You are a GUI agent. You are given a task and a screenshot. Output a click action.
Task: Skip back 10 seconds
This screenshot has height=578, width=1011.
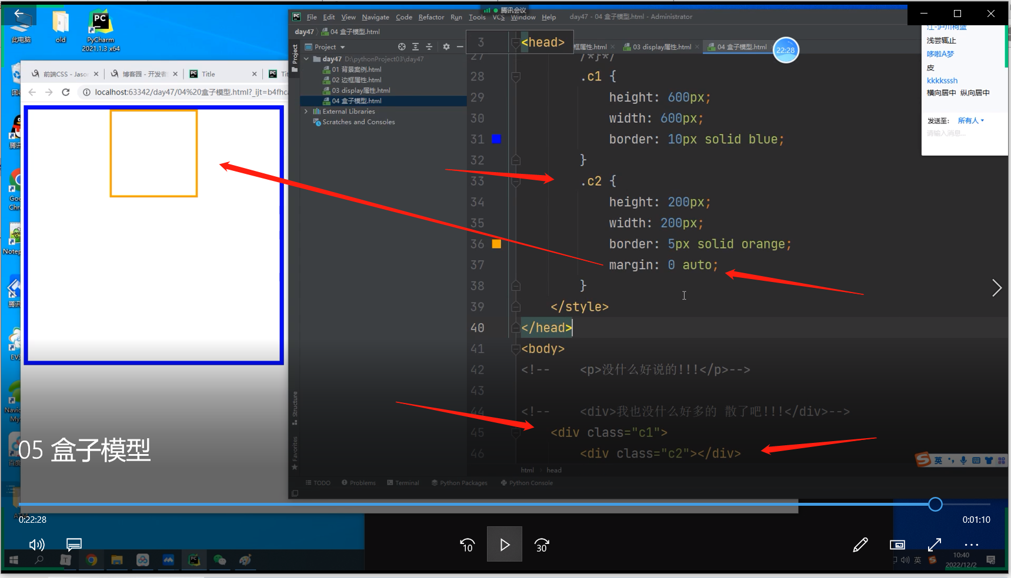(x=467, y=545)
